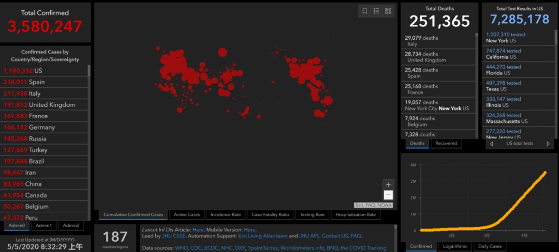Image resolution: width=559 pixels, height=252 pixels.
Task: Select the Admin2 region level tab
Action: coord(71,225)
